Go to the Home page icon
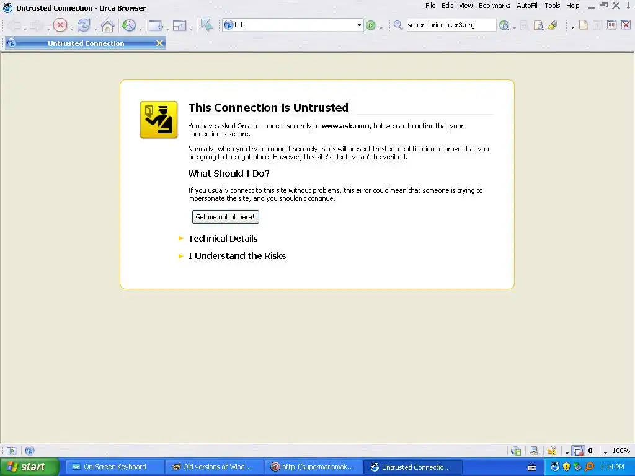 click(x=107, y=25)
